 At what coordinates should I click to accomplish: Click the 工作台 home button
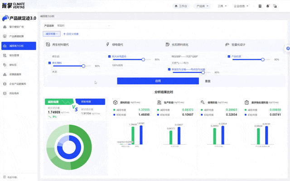tap(181, 6)
